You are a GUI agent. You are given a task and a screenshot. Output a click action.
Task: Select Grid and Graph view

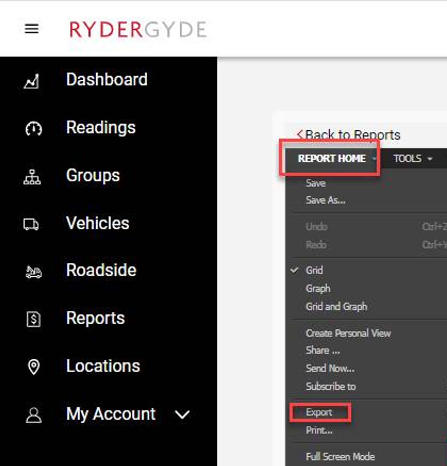coord(336,307)
